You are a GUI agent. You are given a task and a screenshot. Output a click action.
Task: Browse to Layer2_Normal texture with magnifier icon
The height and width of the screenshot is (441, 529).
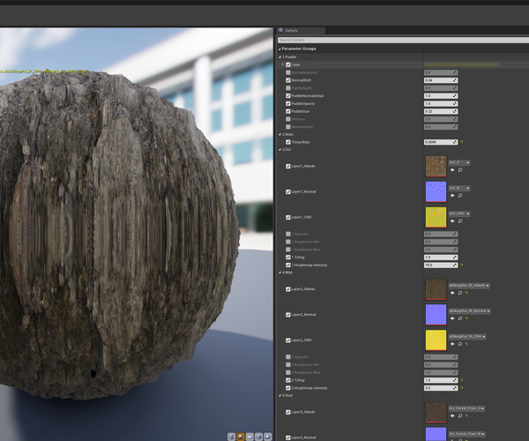[x=460, y=318]
